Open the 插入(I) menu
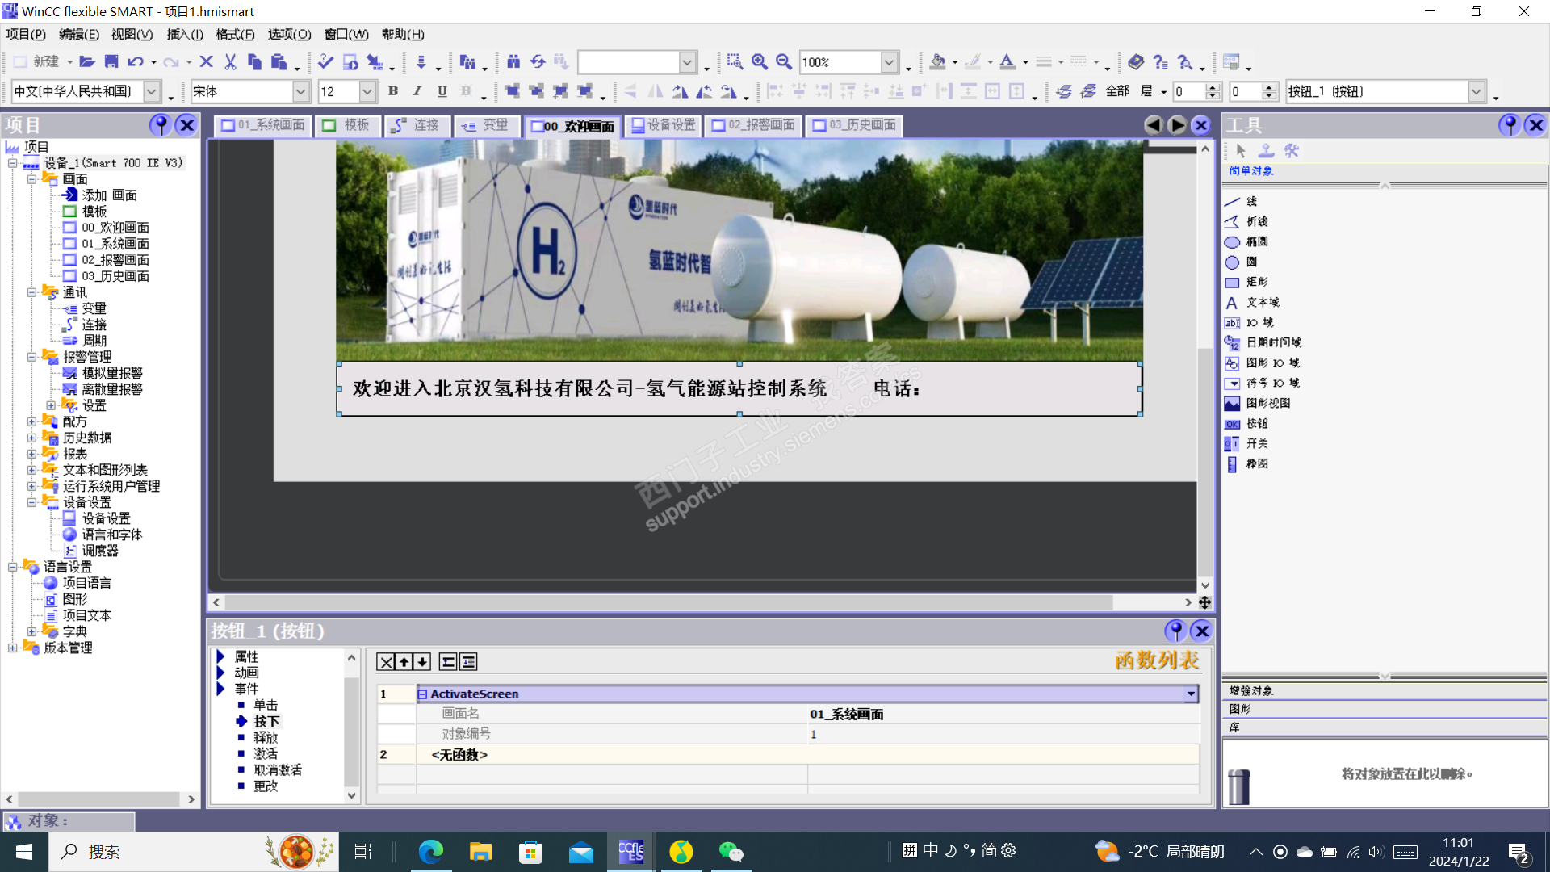 pyautogui.click(x=184, y=34)
